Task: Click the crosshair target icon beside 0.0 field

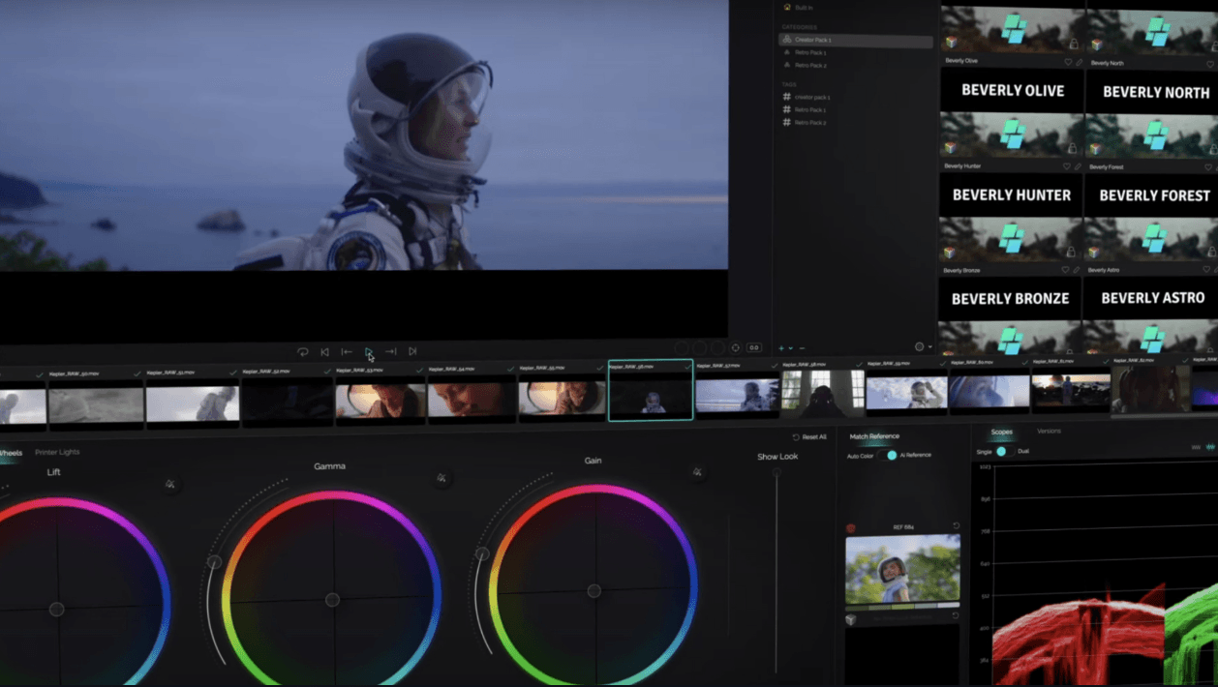Action: click(736, 347)
